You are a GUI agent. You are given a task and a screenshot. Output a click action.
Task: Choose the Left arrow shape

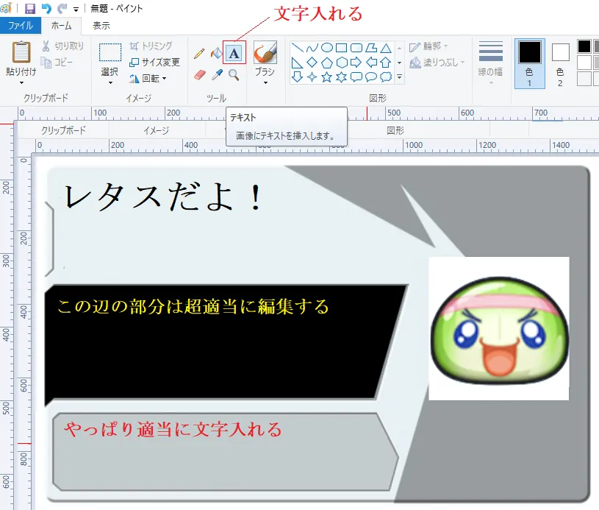pos(371,63)
